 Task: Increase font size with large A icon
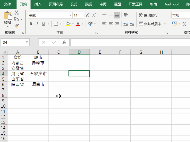click(88, 15)
